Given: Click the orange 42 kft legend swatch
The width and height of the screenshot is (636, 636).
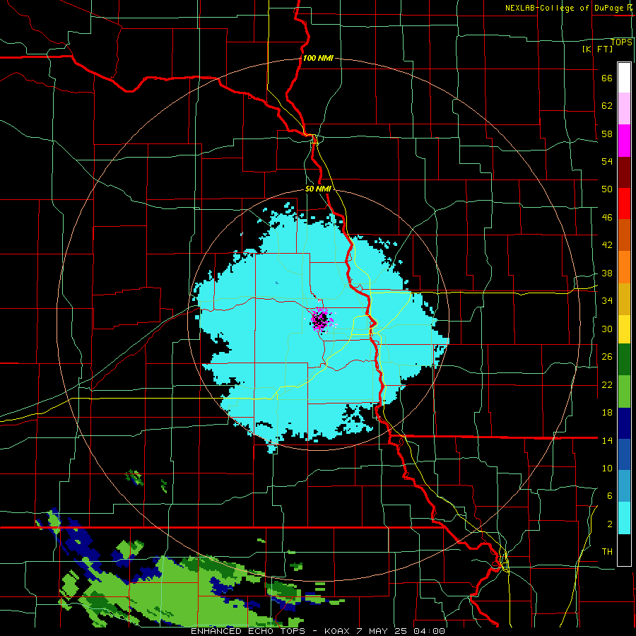Looking at the screenshot, I should 624,267.
